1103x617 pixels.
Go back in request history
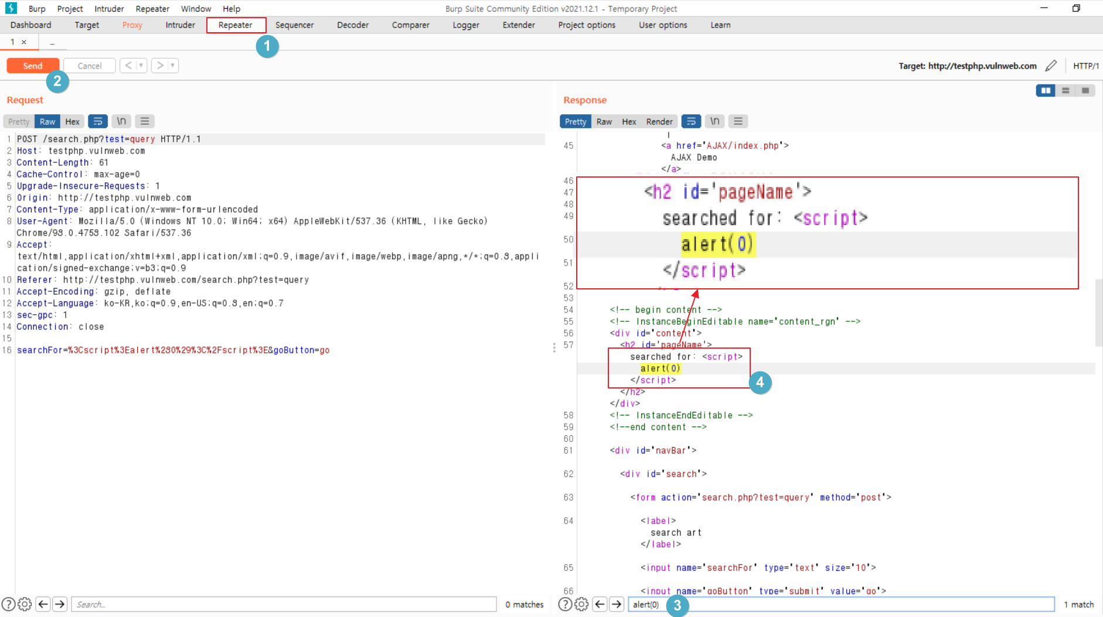click(x=128, y=66)
